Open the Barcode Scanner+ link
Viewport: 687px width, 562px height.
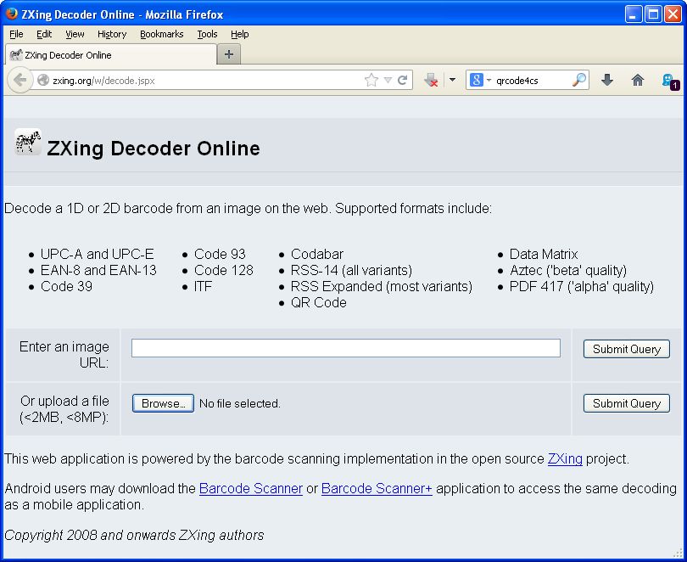point(377,488)
